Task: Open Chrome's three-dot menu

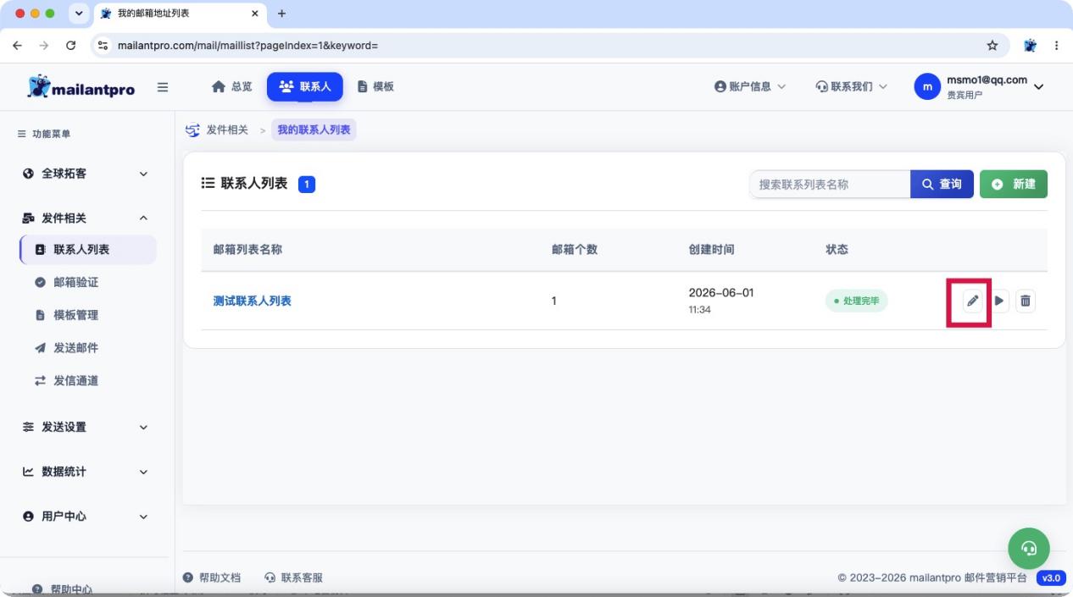Action: point(1056,46)
